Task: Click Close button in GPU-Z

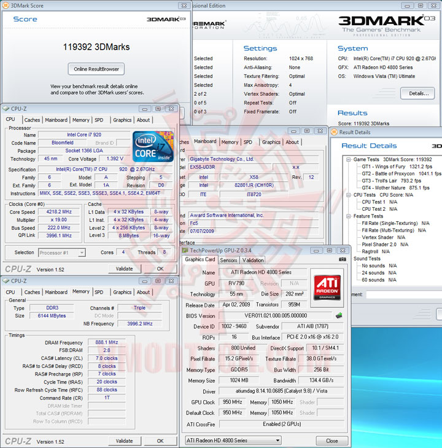Action: click(332, 441)
